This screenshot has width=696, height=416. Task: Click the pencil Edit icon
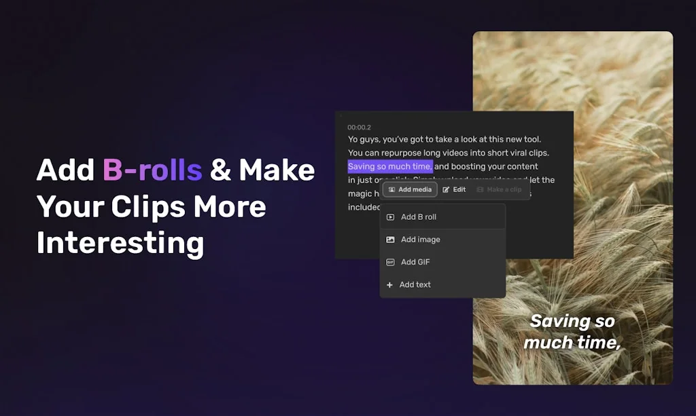pyautogui.click(x=446, y=190)
